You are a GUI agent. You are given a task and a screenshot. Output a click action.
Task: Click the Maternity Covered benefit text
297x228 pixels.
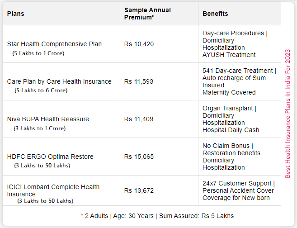point(229,92)
